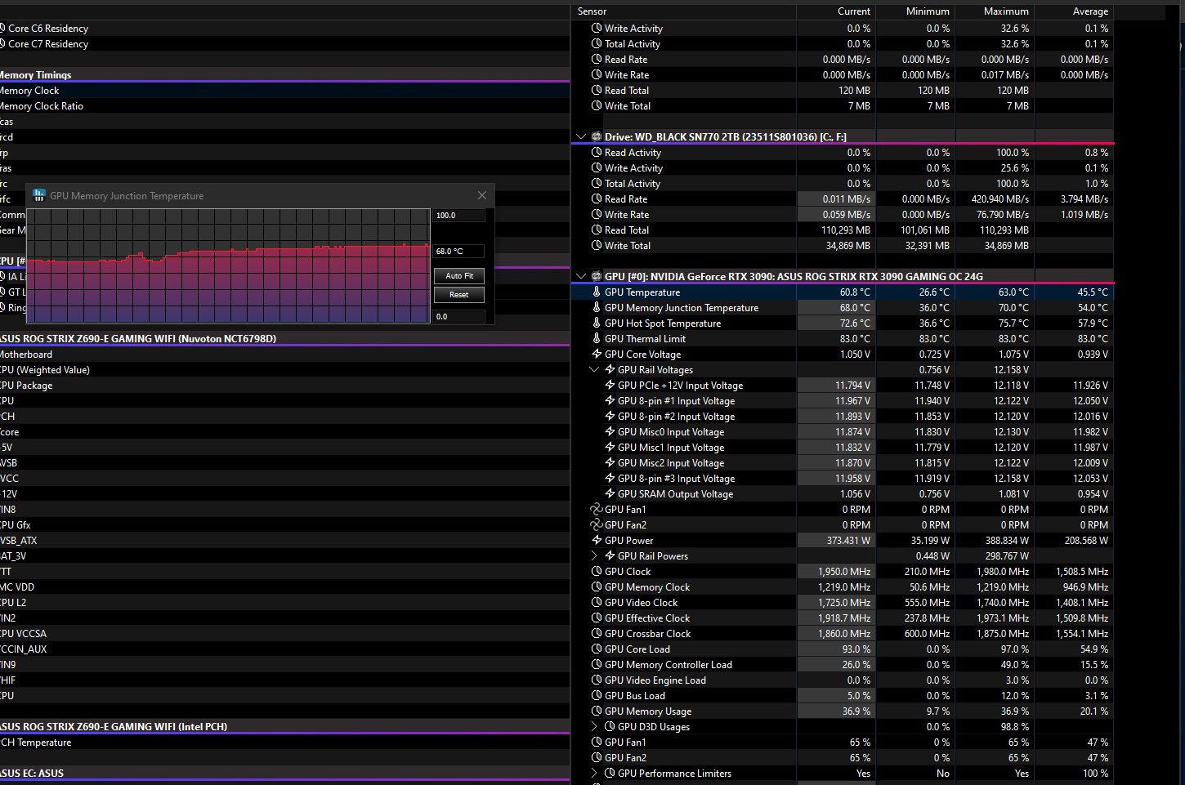
Task: Expand the GPU Rail Powers group
Action: click(594, 556)
